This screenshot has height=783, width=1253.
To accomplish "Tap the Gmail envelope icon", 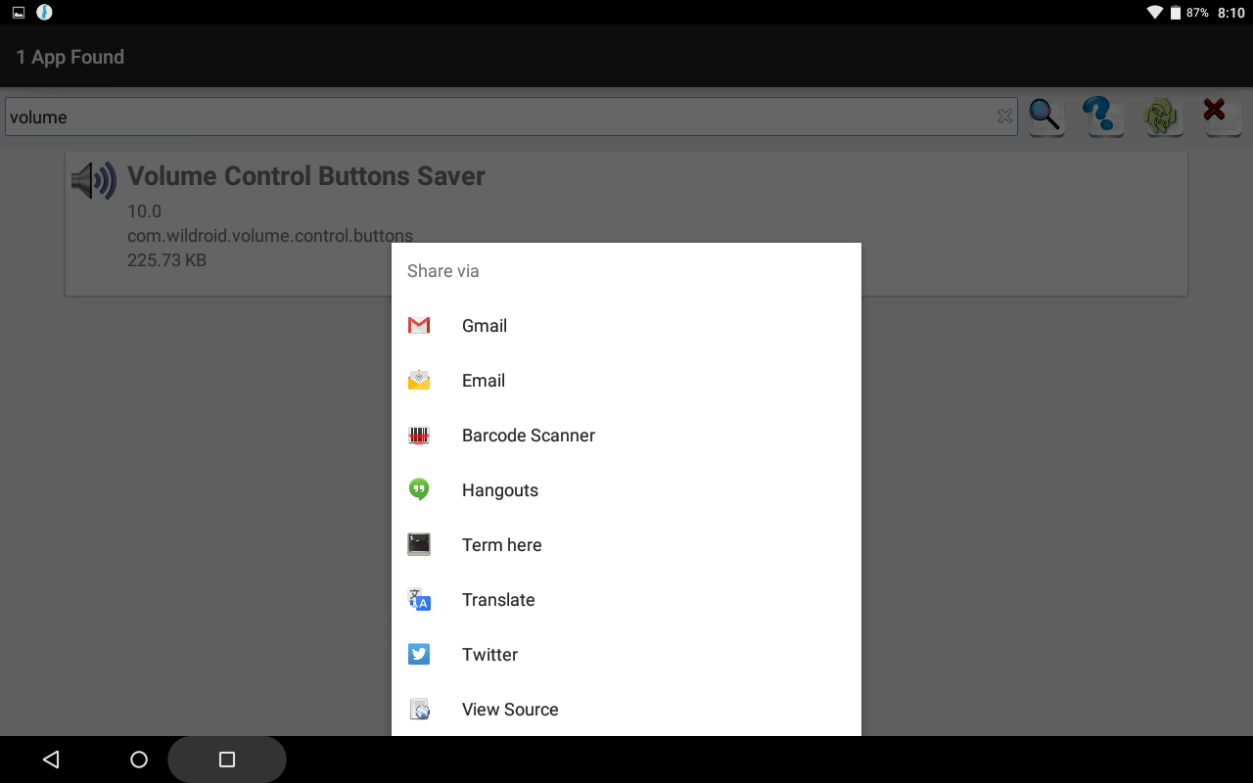I will (419, 326).
